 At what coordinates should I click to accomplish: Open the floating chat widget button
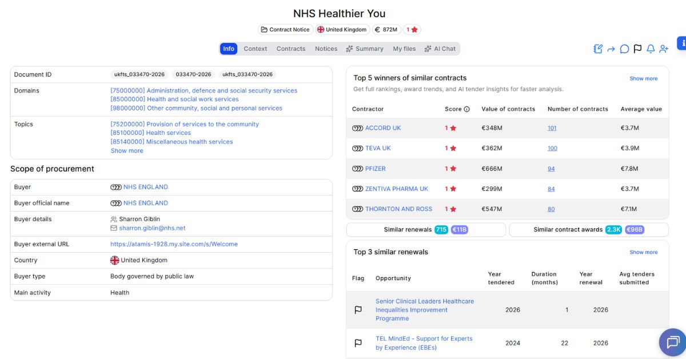click(x=672, y=342)
